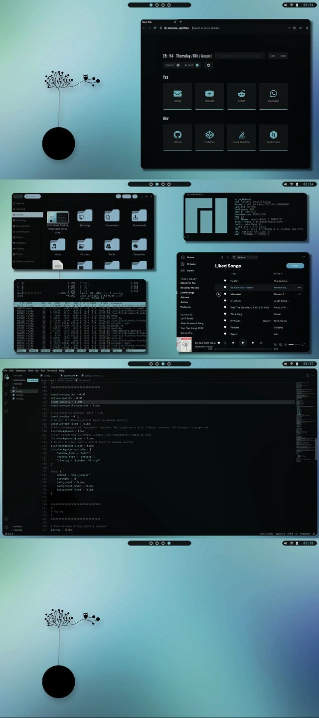
Task: Toggle the list/grid view button in file manager
Action: (124, 196)
